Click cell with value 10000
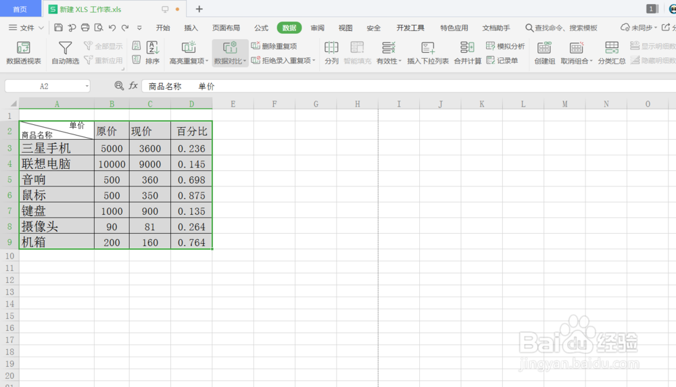The height and width of the screenshot is (387, 676). point(112,164)
